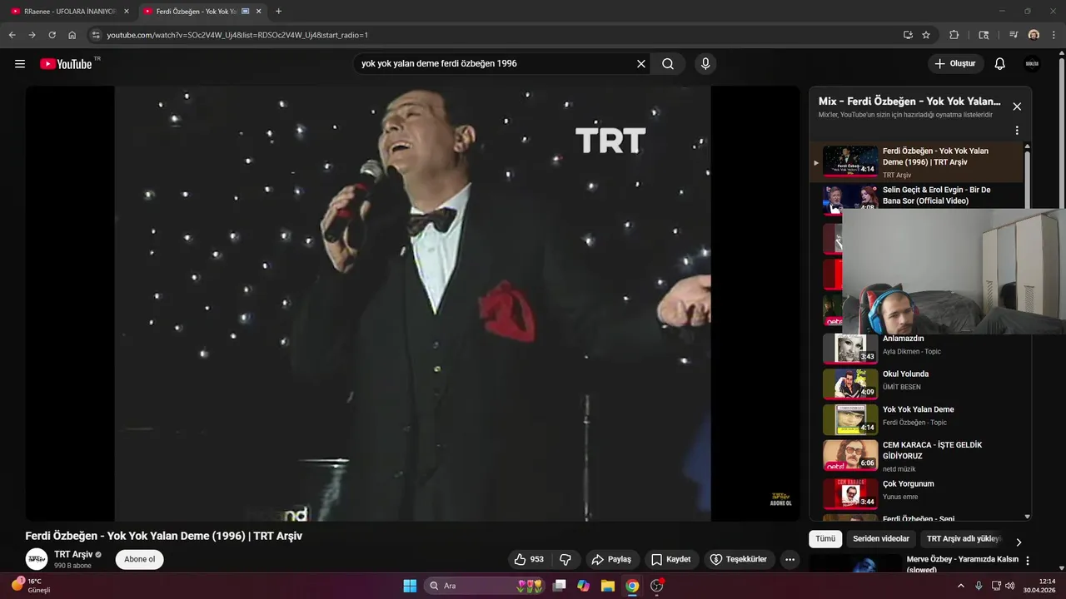Select TRT Arşiv adlı yükleyen chip
Viewport: 1066px width, 599px height.
(x=964, y=539)
